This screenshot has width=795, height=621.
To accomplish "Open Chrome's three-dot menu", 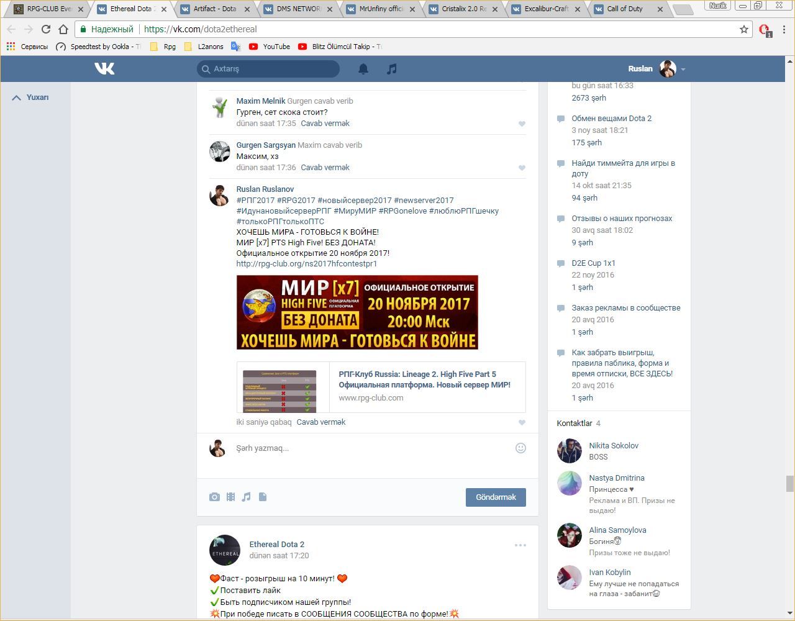I will [x=784, y=29].
